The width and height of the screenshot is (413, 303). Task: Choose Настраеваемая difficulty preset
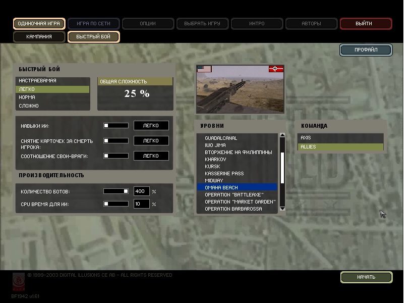[52, 81]
